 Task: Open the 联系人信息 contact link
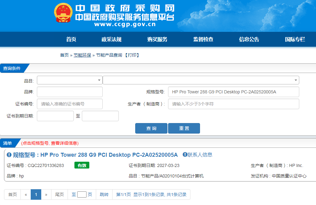pos(200,155)
